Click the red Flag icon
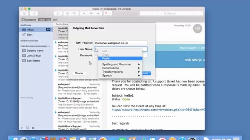This screenshot has height=140, width=250. click(x=106, y=14)
